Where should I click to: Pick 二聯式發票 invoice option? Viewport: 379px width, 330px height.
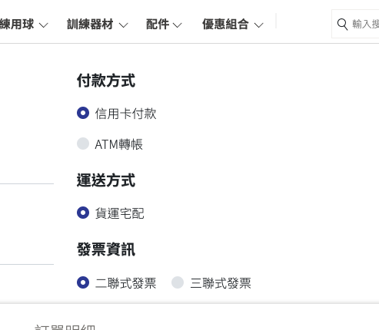[x=83, y=282]
